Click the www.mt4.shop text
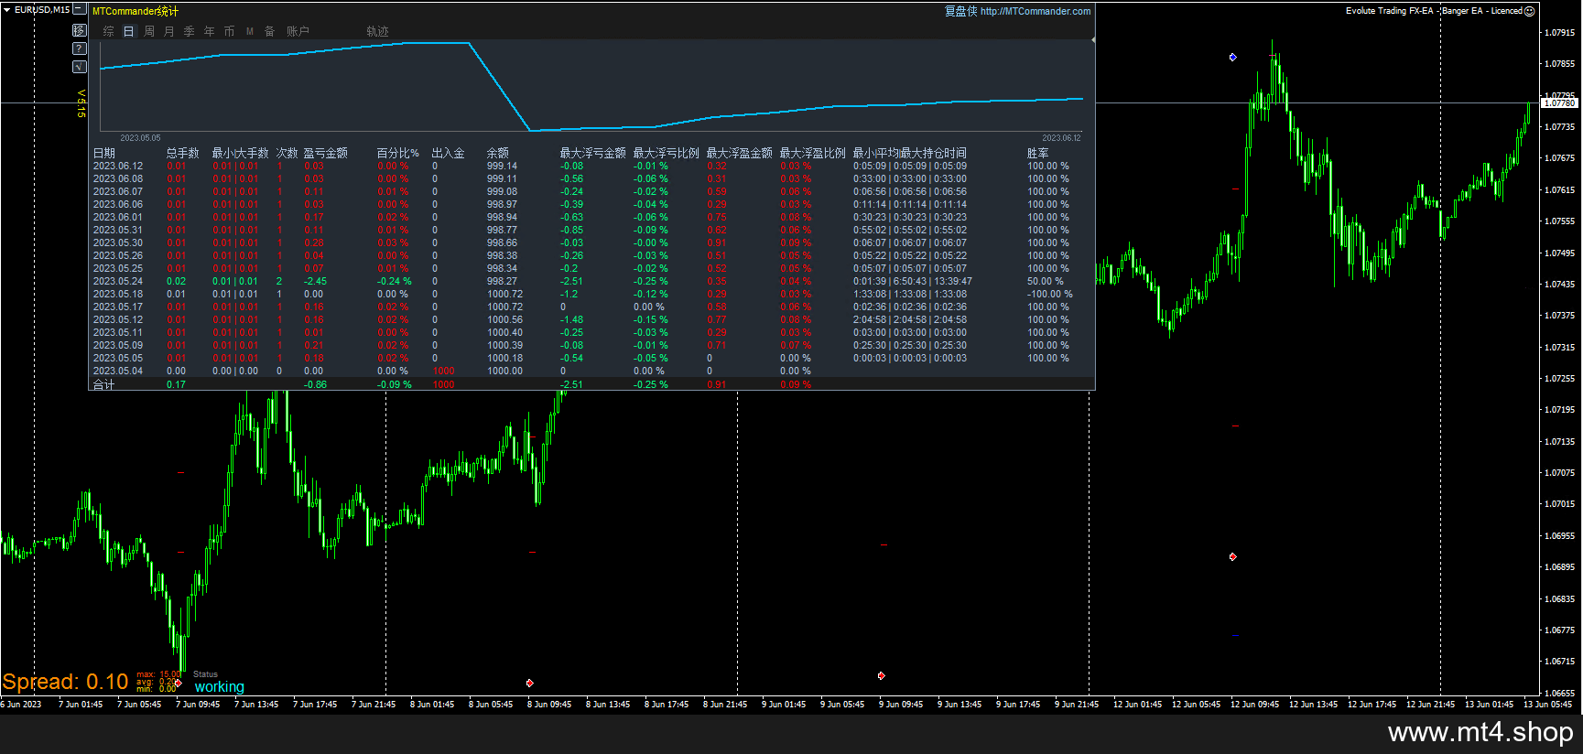 (1480, 733)
